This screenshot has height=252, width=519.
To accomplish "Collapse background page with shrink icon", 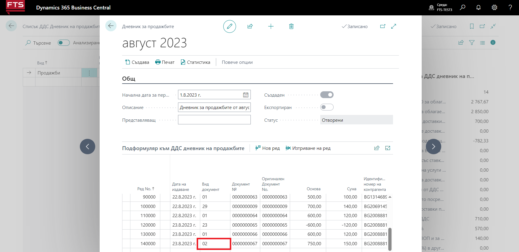I will 493,26.
